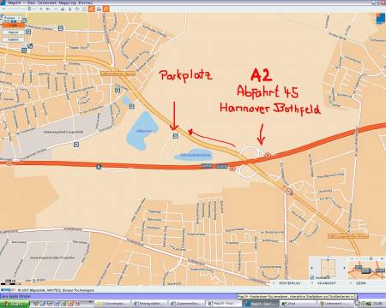The height and width of the screenshot is (308, 386).
Task: Click the overview mini-map thumbnail
Action: tap(366, 270)
